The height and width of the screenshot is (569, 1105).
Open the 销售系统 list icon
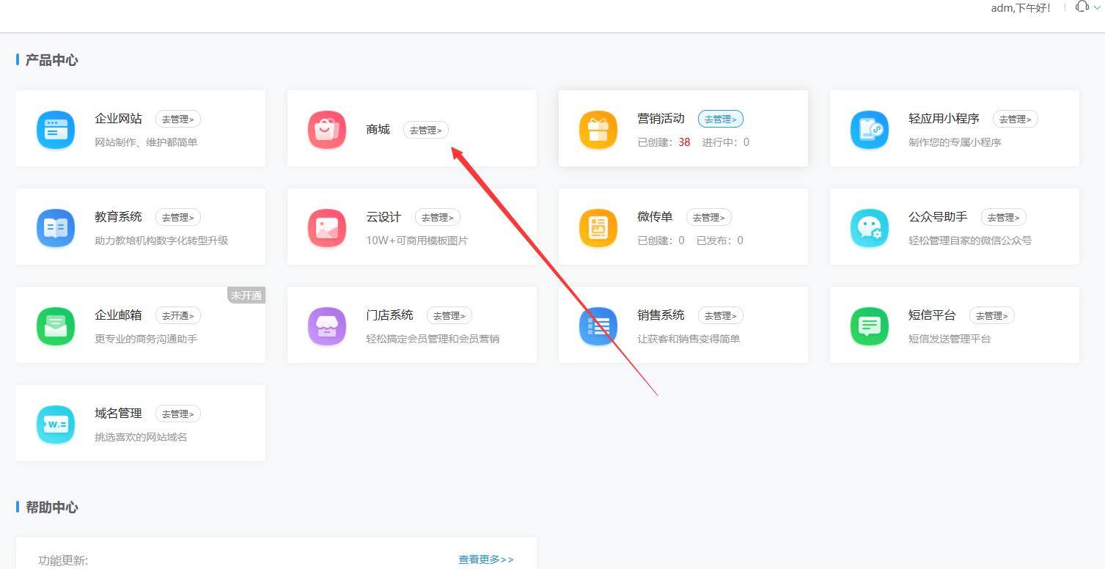tap(598, 326)
